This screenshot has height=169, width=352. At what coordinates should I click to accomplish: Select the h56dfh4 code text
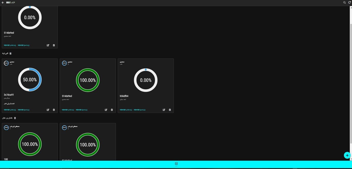tap(124, 96)
